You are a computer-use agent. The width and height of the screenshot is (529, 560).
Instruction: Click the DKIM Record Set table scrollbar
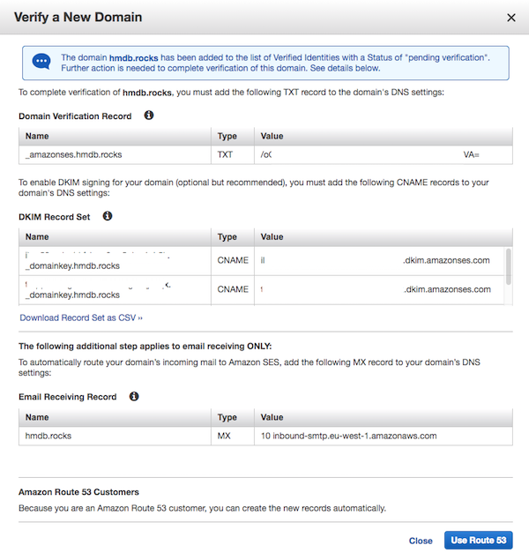(x=507, y=265)
